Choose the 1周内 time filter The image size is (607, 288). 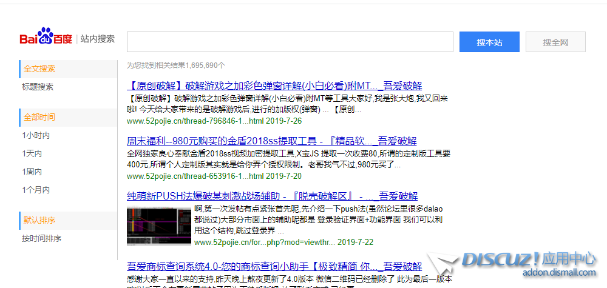point(32,172)
